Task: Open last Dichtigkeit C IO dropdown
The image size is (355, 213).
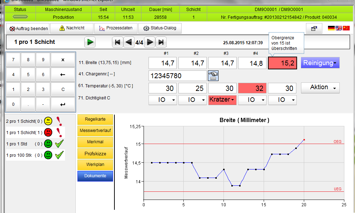Action: click(282, 100)
